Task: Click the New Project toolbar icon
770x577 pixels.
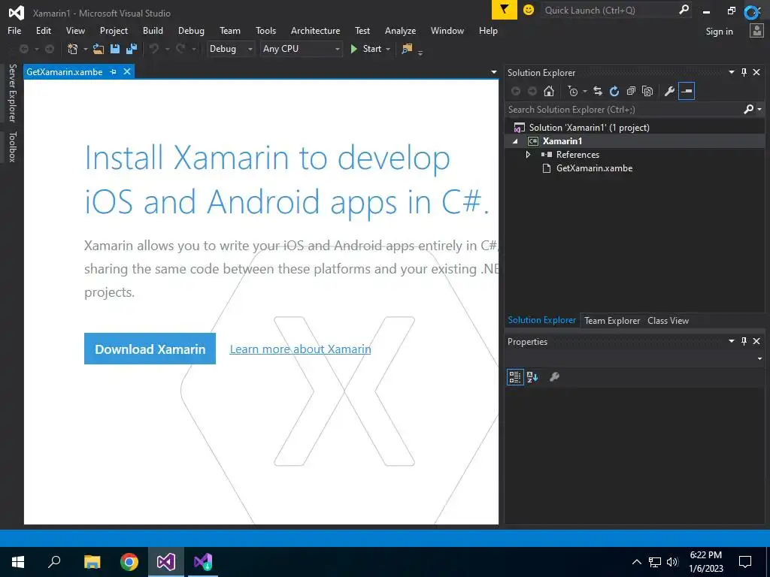Action: [x=72, y=49]
